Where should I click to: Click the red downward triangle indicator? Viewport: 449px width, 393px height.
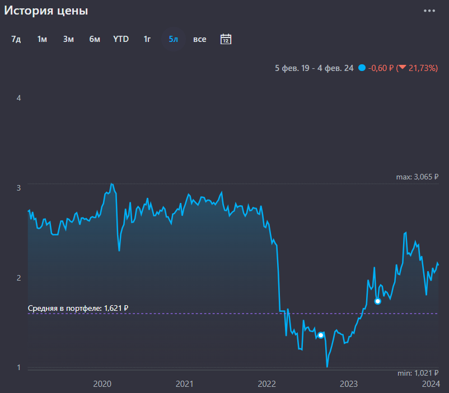point(402,68)
